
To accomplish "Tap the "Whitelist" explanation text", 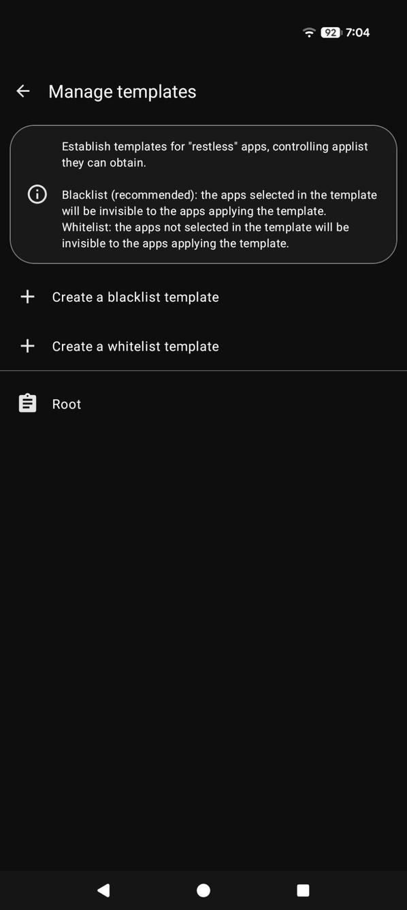I will 218,235.
